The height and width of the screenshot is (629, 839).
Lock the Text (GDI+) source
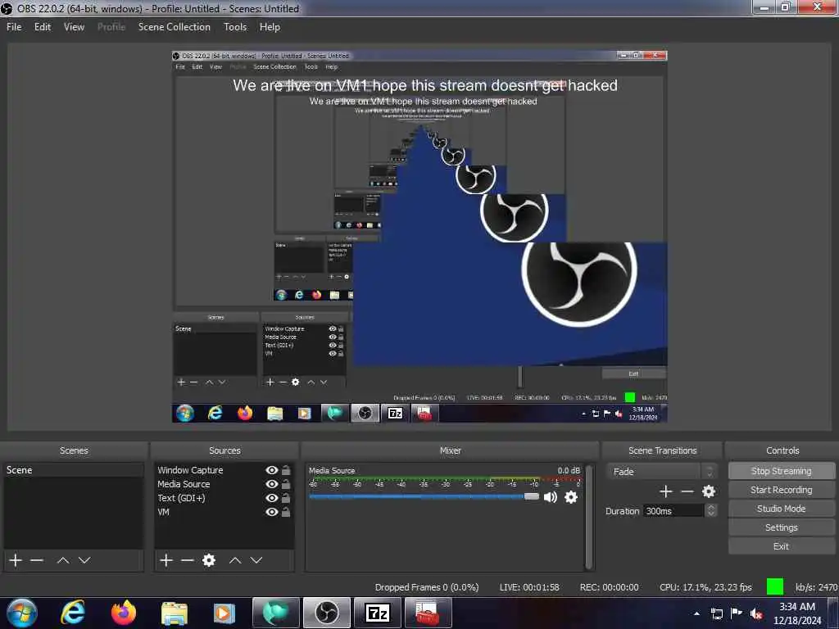[286, 498]
